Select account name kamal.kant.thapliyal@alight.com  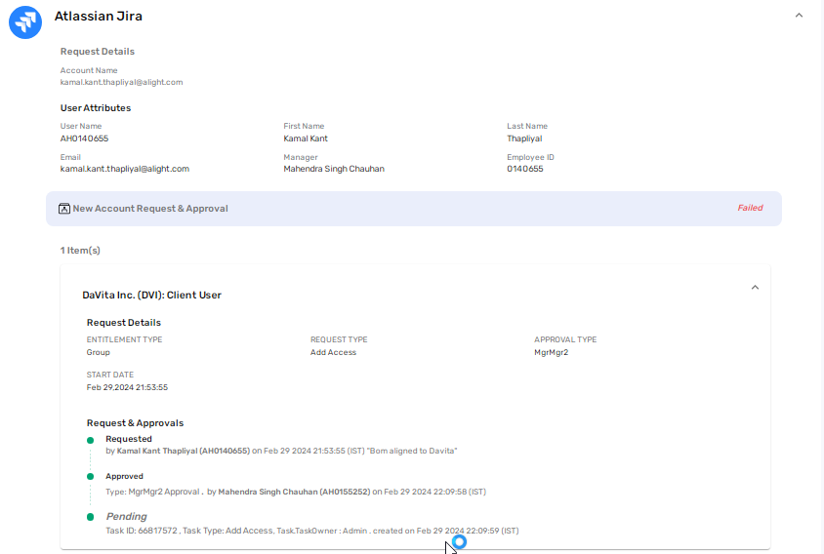[121, 82]
